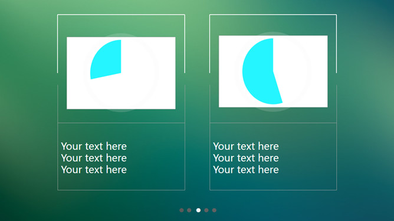Screen dimensions: 394x221
Task: Select the second pagination dot
Action: click(x=189, y=210)
